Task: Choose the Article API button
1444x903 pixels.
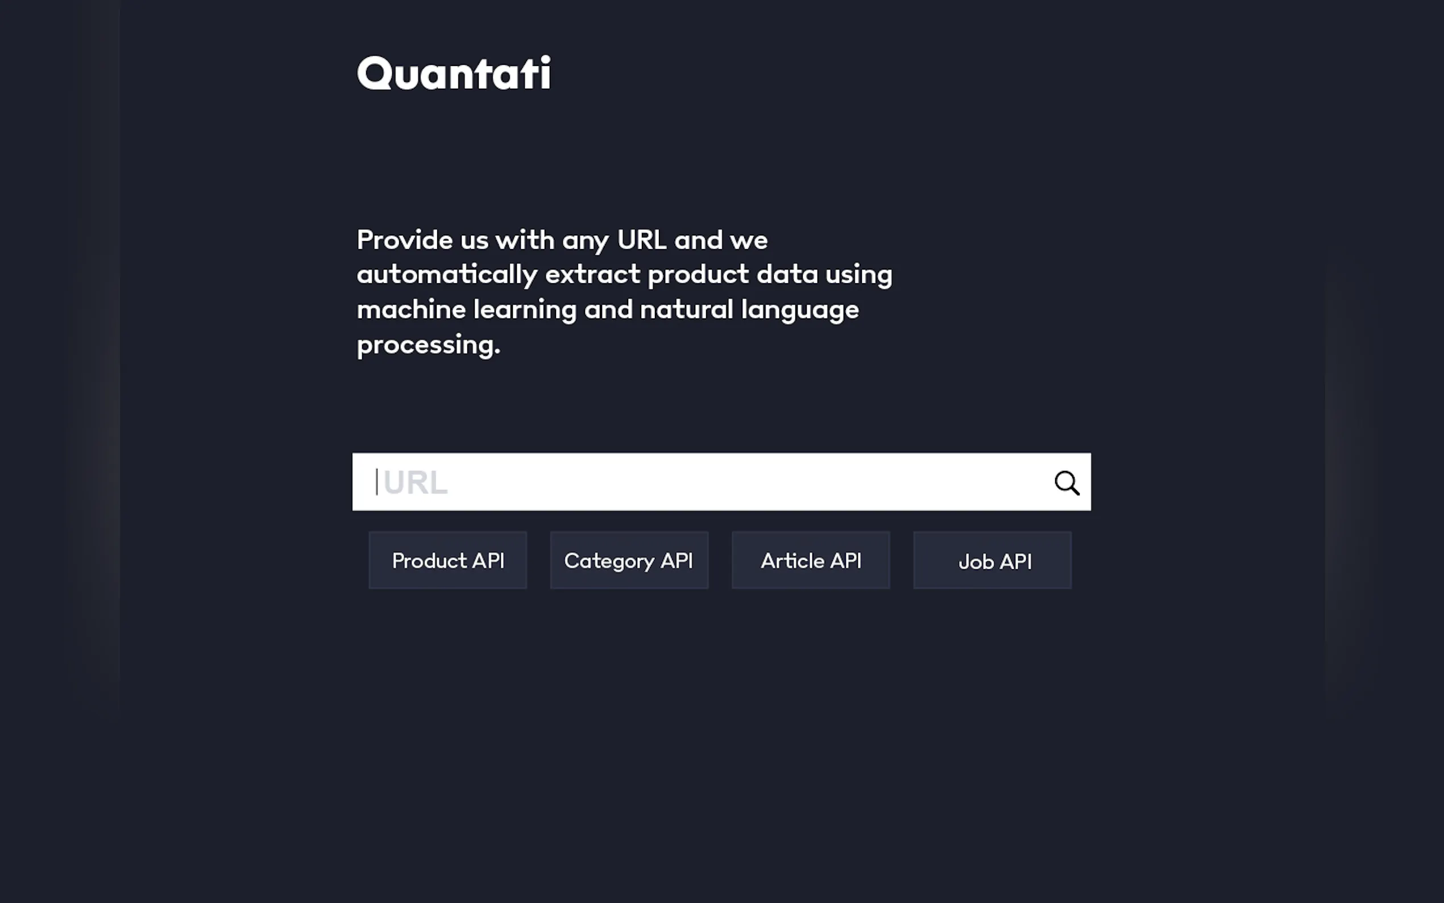Action: pyautogui.click(x=811, y=560)
